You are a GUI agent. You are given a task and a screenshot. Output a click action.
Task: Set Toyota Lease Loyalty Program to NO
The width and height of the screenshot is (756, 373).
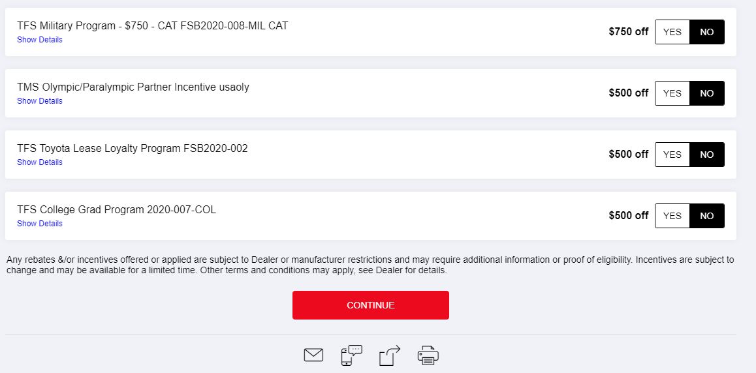(x=707, y=155)
